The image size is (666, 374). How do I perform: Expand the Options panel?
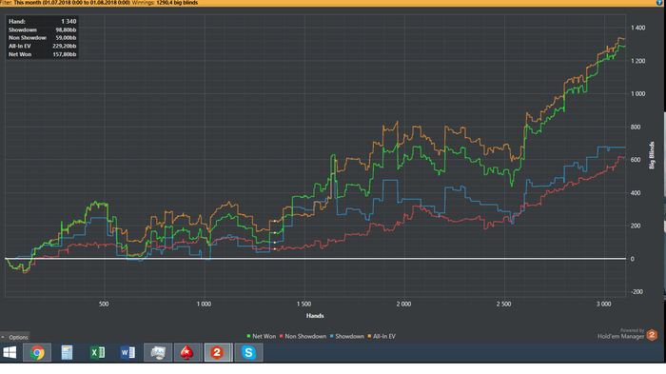point(15,337)
